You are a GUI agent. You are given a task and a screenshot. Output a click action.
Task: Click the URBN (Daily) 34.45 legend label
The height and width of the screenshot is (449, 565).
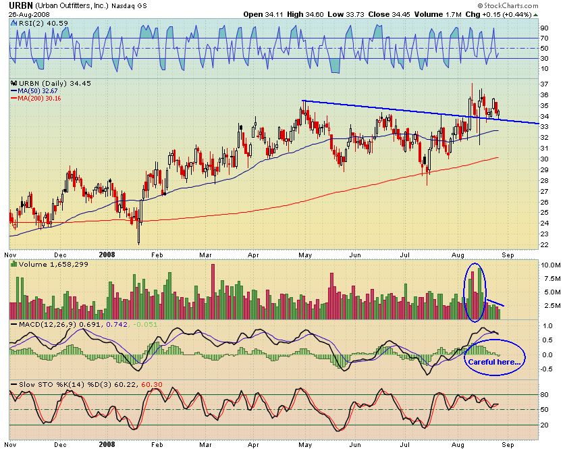click(x=55, y=83)
